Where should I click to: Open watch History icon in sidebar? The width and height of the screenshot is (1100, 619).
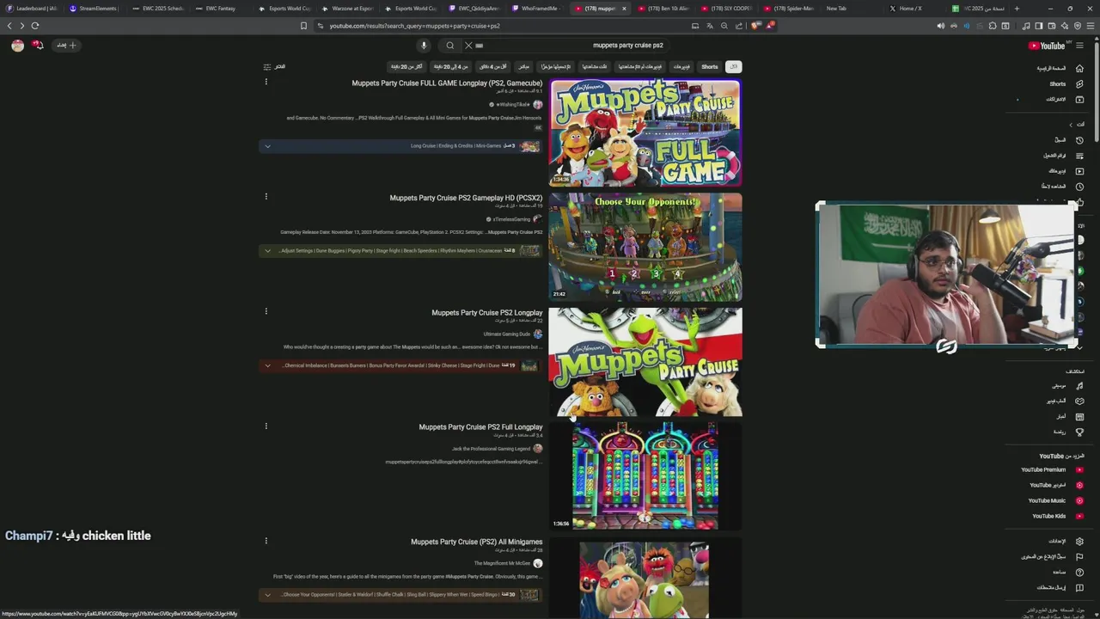click(x=1079, y=140)
